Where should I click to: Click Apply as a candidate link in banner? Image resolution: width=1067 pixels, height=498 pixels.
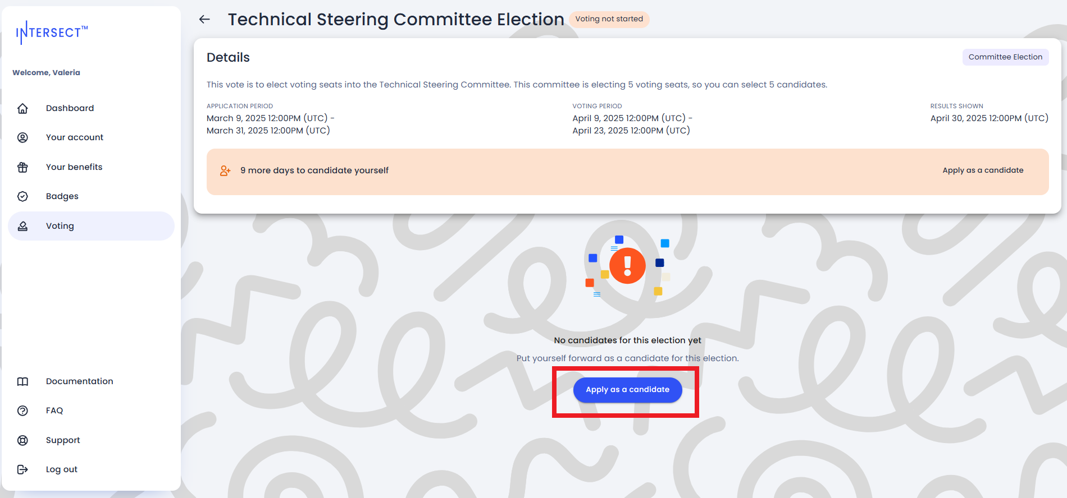pyautogui.click(x=983, y=170)
